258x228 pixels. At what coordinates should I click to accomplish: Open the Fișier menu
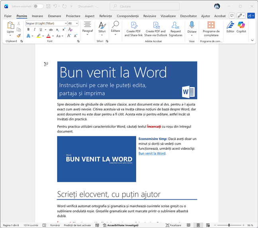8,16
